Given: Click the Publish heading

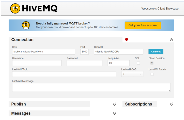Looking at the screenshot, I should coord(19,104).
